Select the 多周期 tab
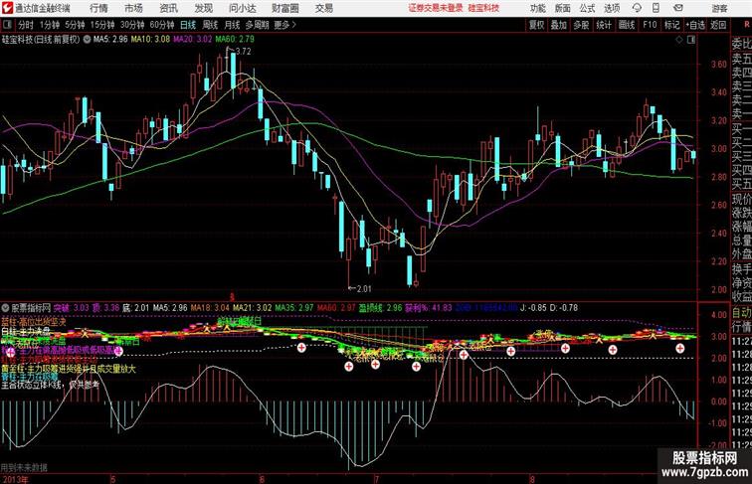752x484 pixels. coord(257,25)
